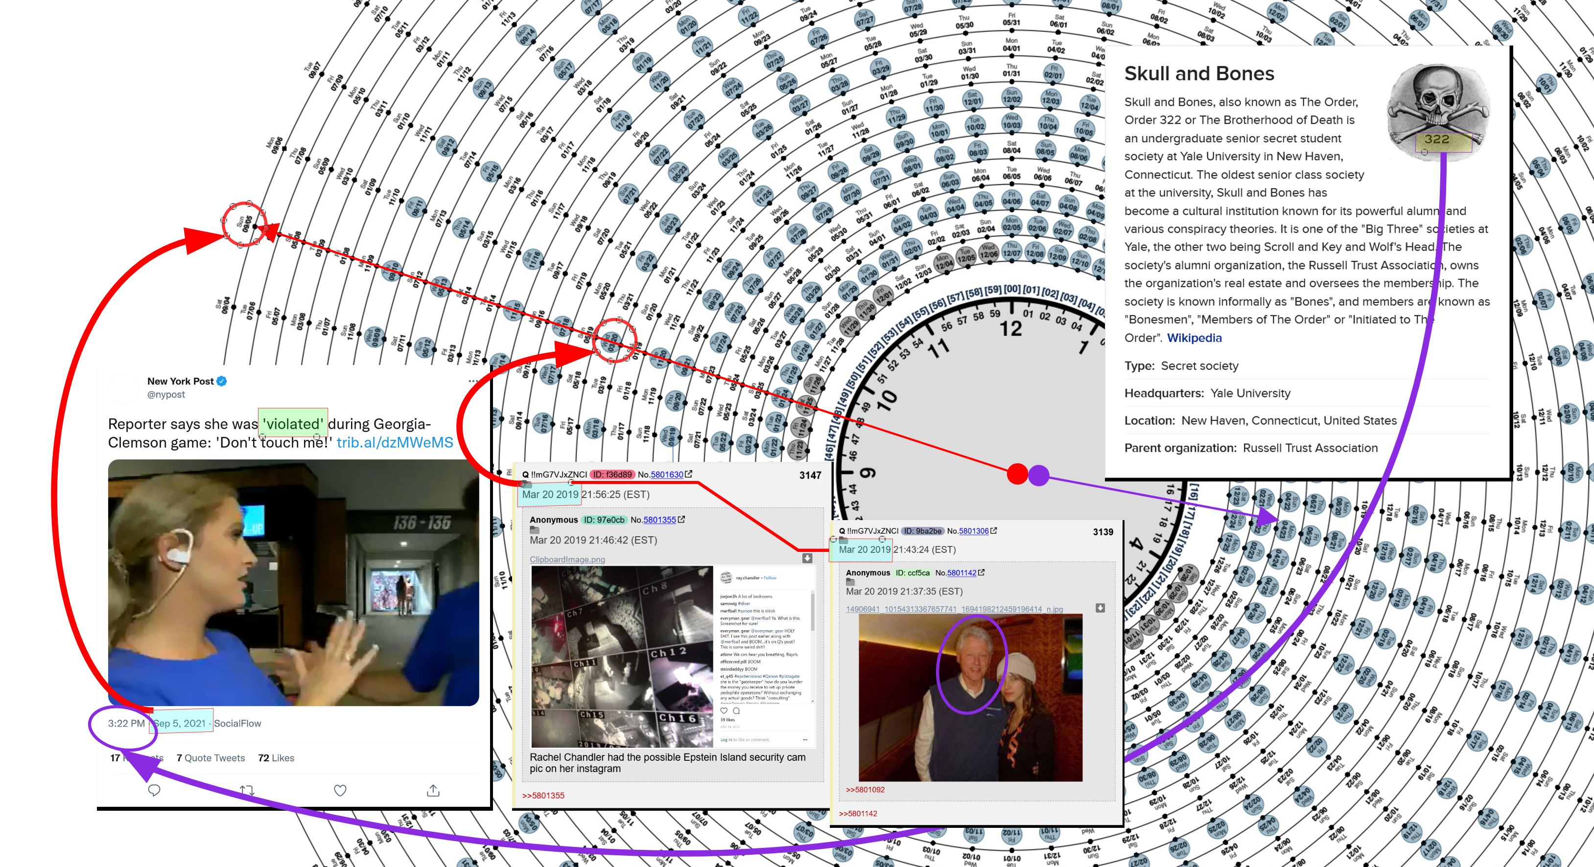Open the Wikipedia link in Skull and Bones panel
This screenshot has height=867, width=1594.
tap(1194, 338)
